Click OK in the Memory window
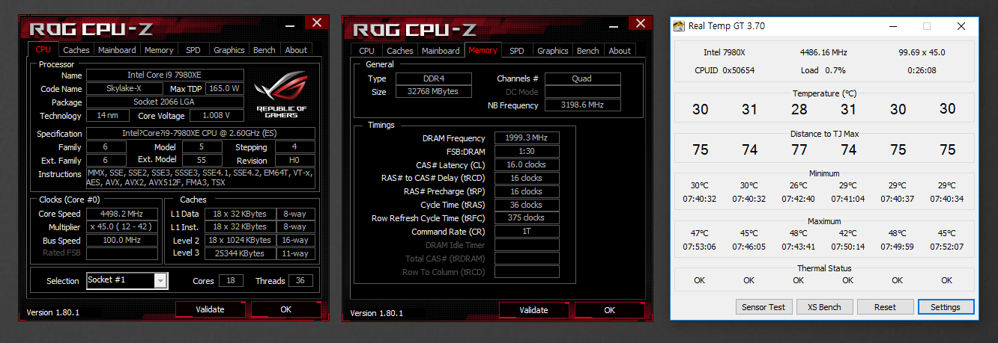Viewport: 998px width, 343px height. (x=609, y=309)
